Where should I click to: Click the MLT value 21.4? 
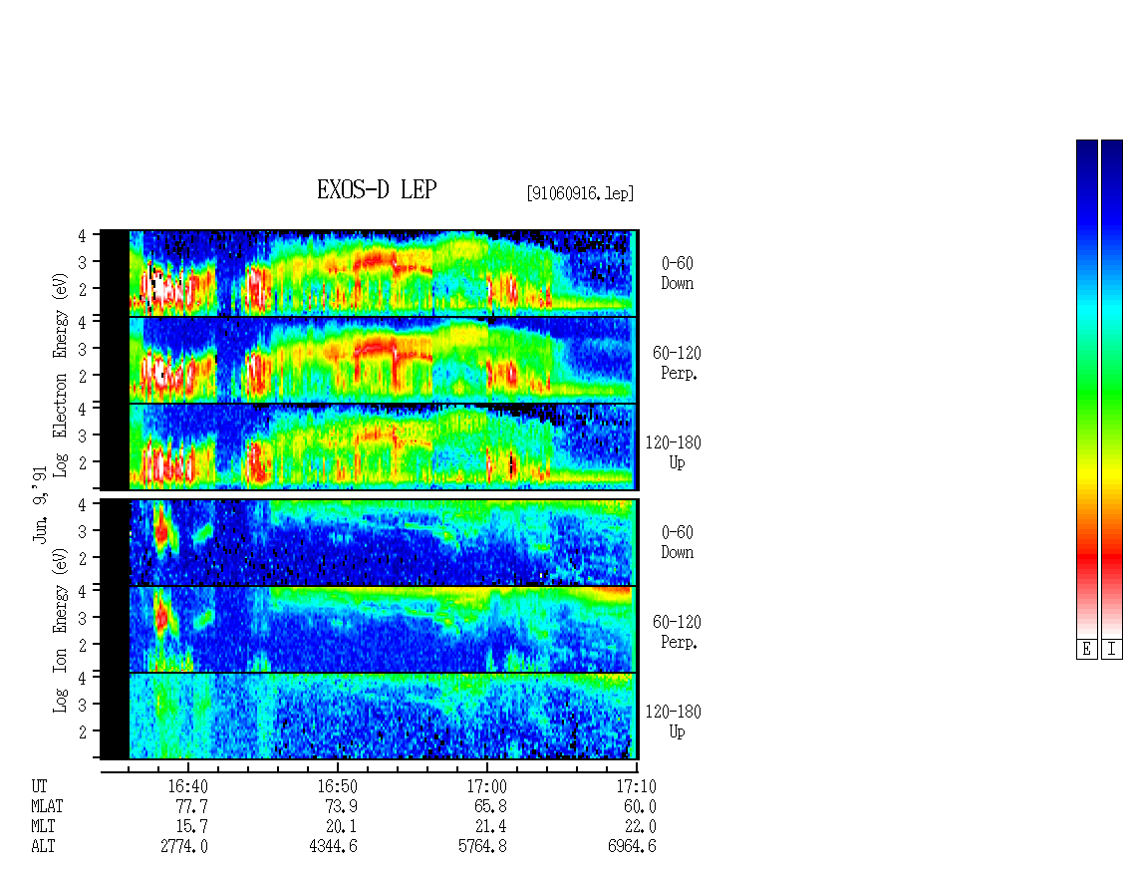click(x=490, y=827)
